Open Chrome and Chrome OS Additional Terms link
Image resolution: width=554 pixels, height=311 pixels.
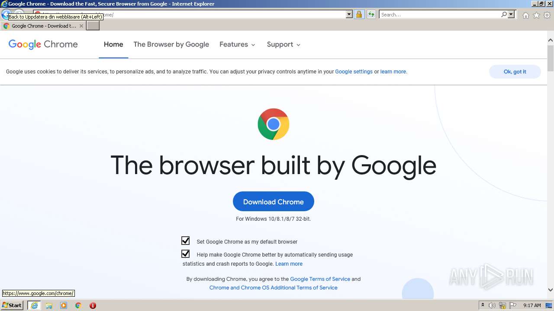click(x=274, y=288)
